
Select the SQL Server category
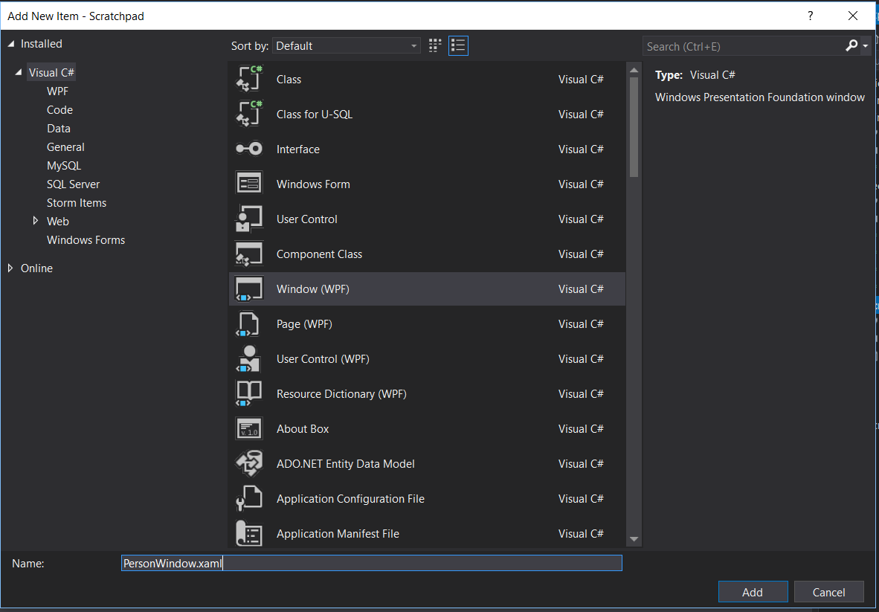coord(74,184)
